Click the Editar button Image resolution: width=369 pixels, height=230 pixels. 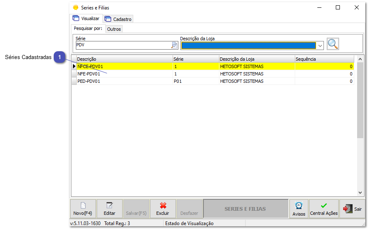[x=109, y=209]
